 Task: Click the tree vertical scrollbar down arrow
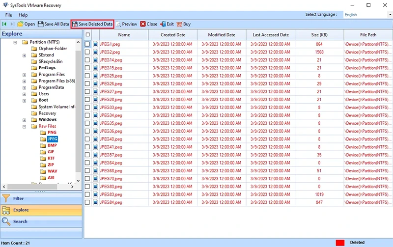(x=78, y=180)
